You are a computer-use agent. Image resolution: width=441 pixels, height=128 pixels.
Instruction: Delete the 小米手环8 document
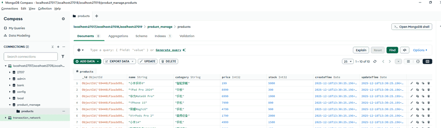click(x=429, y=83)
